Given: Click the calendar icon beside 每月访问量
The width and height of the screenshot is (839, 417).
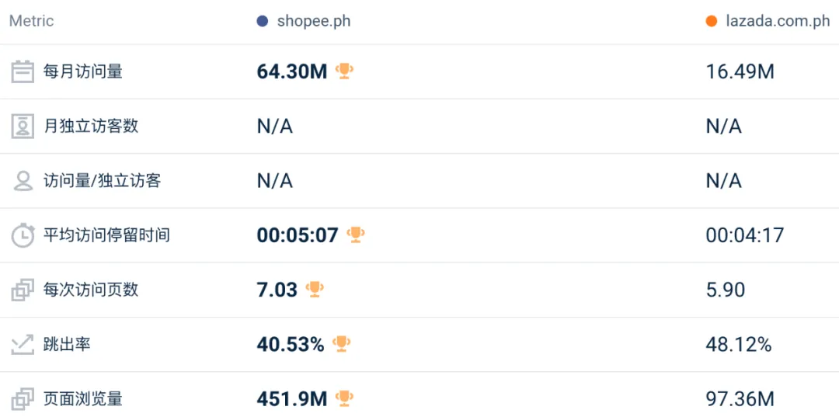Looking at the screenshot, I should (x=23, y=71).
